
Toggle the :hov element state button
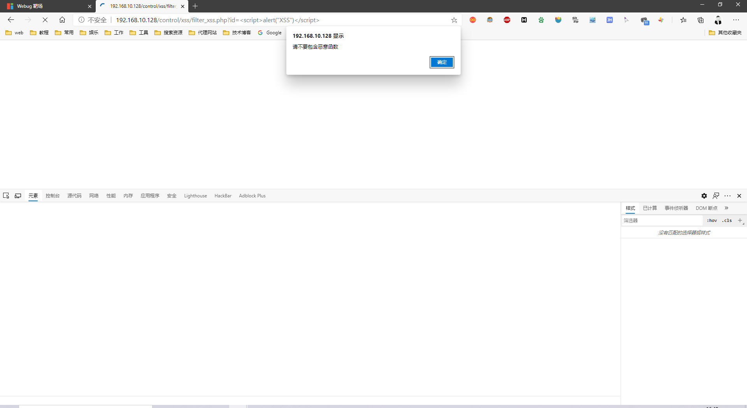point(712,220)
